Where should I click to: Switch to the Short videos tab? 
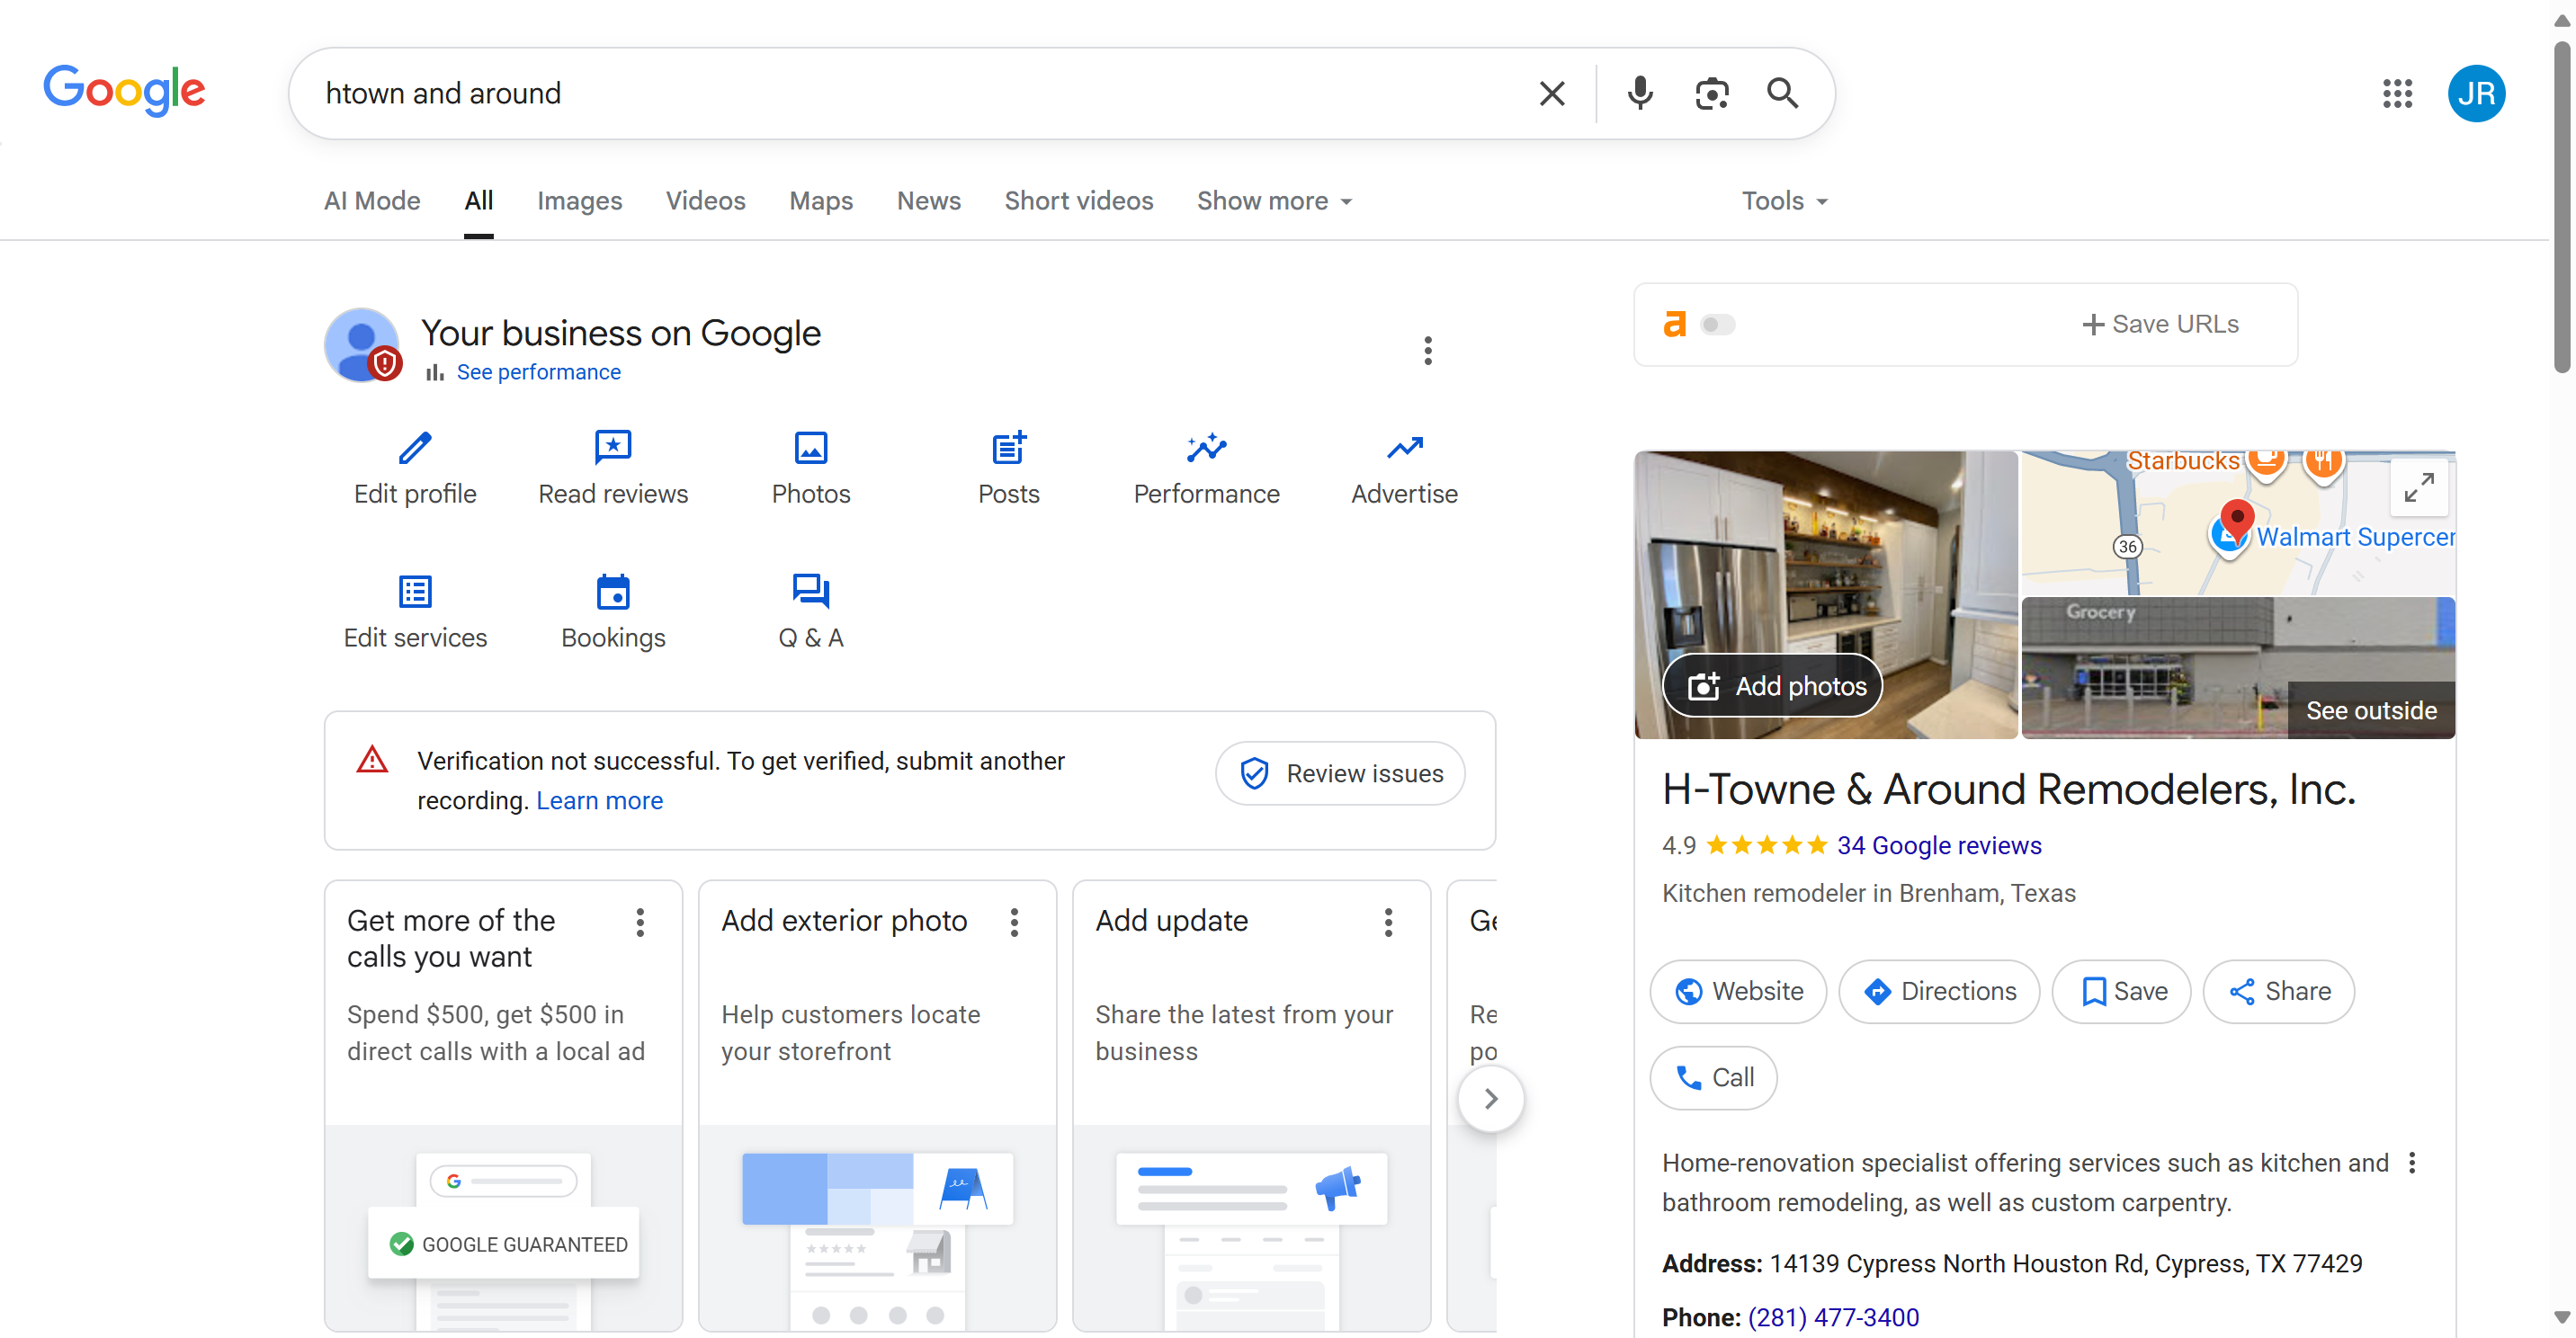tap(1078, 201)
